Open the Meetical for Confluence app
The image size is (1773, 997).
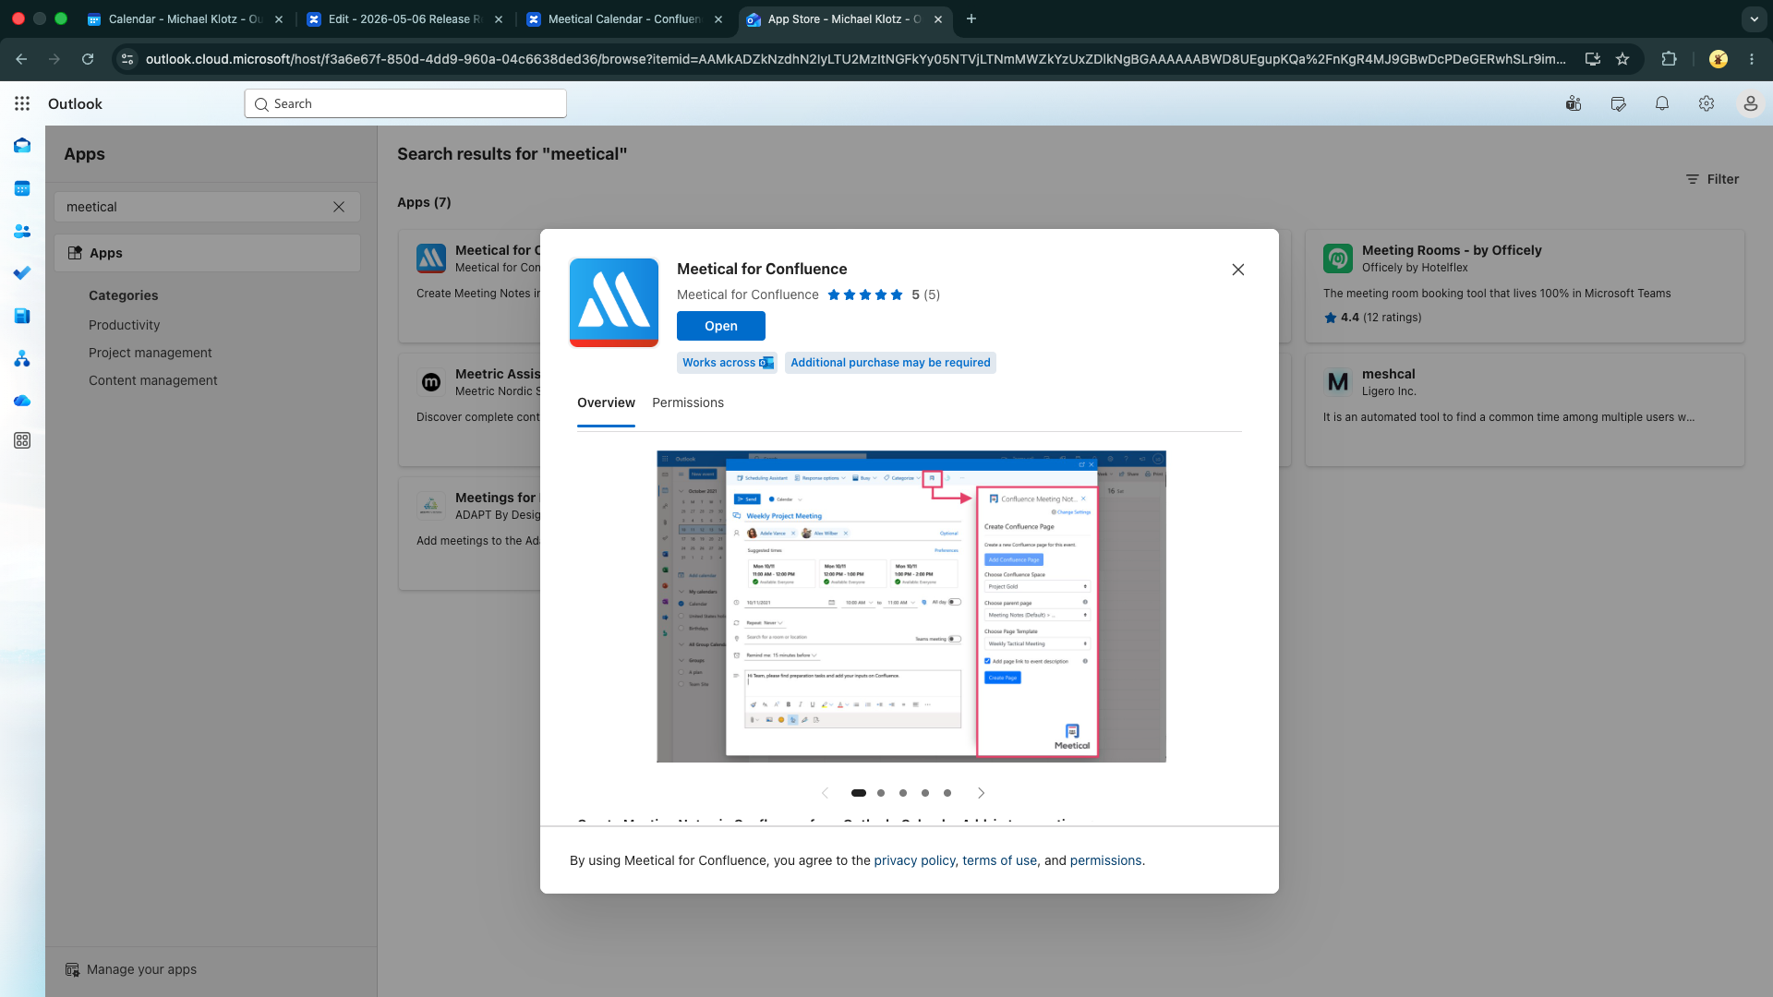pyautogui.click(x=721, y=326)
